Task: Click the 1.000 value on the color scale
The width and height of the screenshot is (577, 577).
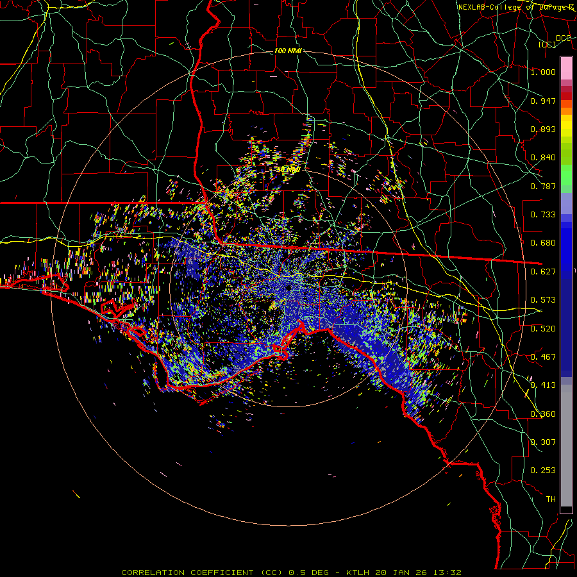Action: 543,72
